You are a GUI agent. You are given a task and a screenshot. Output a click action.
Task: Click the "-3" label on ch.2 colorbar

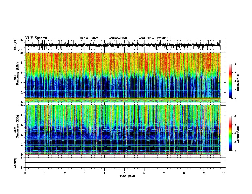[235, 116]
